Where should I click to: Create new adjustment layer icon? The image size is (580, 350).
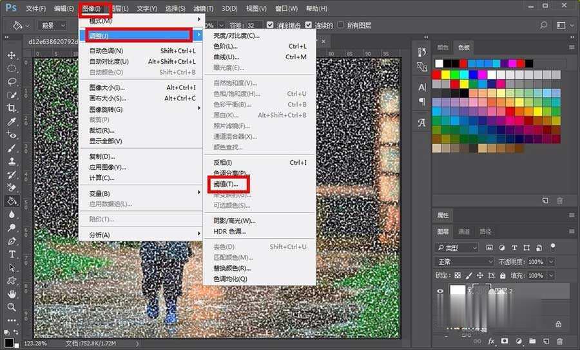point(519,341)
